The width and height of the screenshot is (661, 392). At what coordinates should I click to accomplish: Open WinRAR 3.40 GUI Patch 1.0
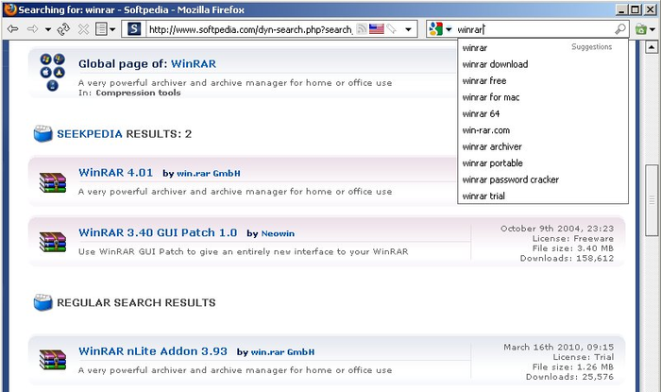158,232
